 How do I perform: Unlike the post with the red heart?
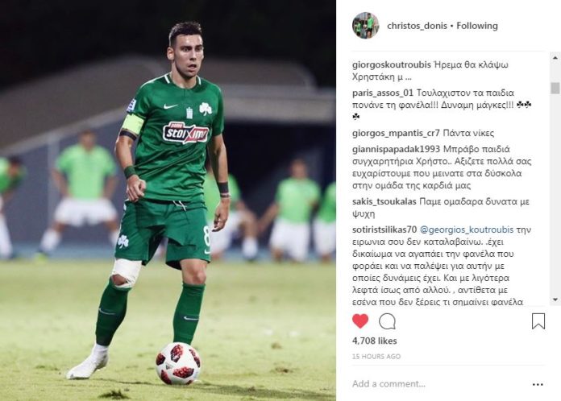(360, 321)
